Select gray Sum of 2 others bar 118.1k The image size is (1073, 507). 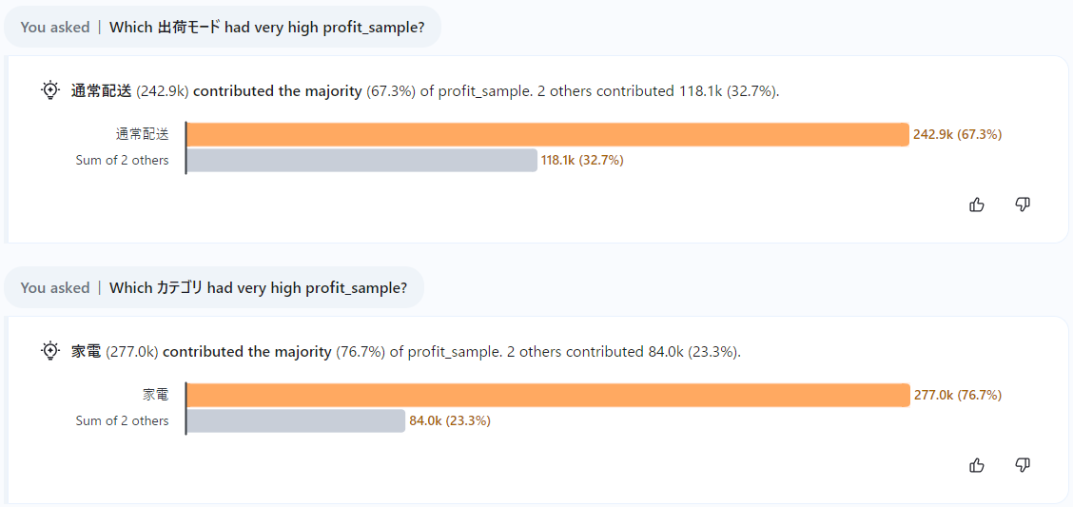[362, 160]
